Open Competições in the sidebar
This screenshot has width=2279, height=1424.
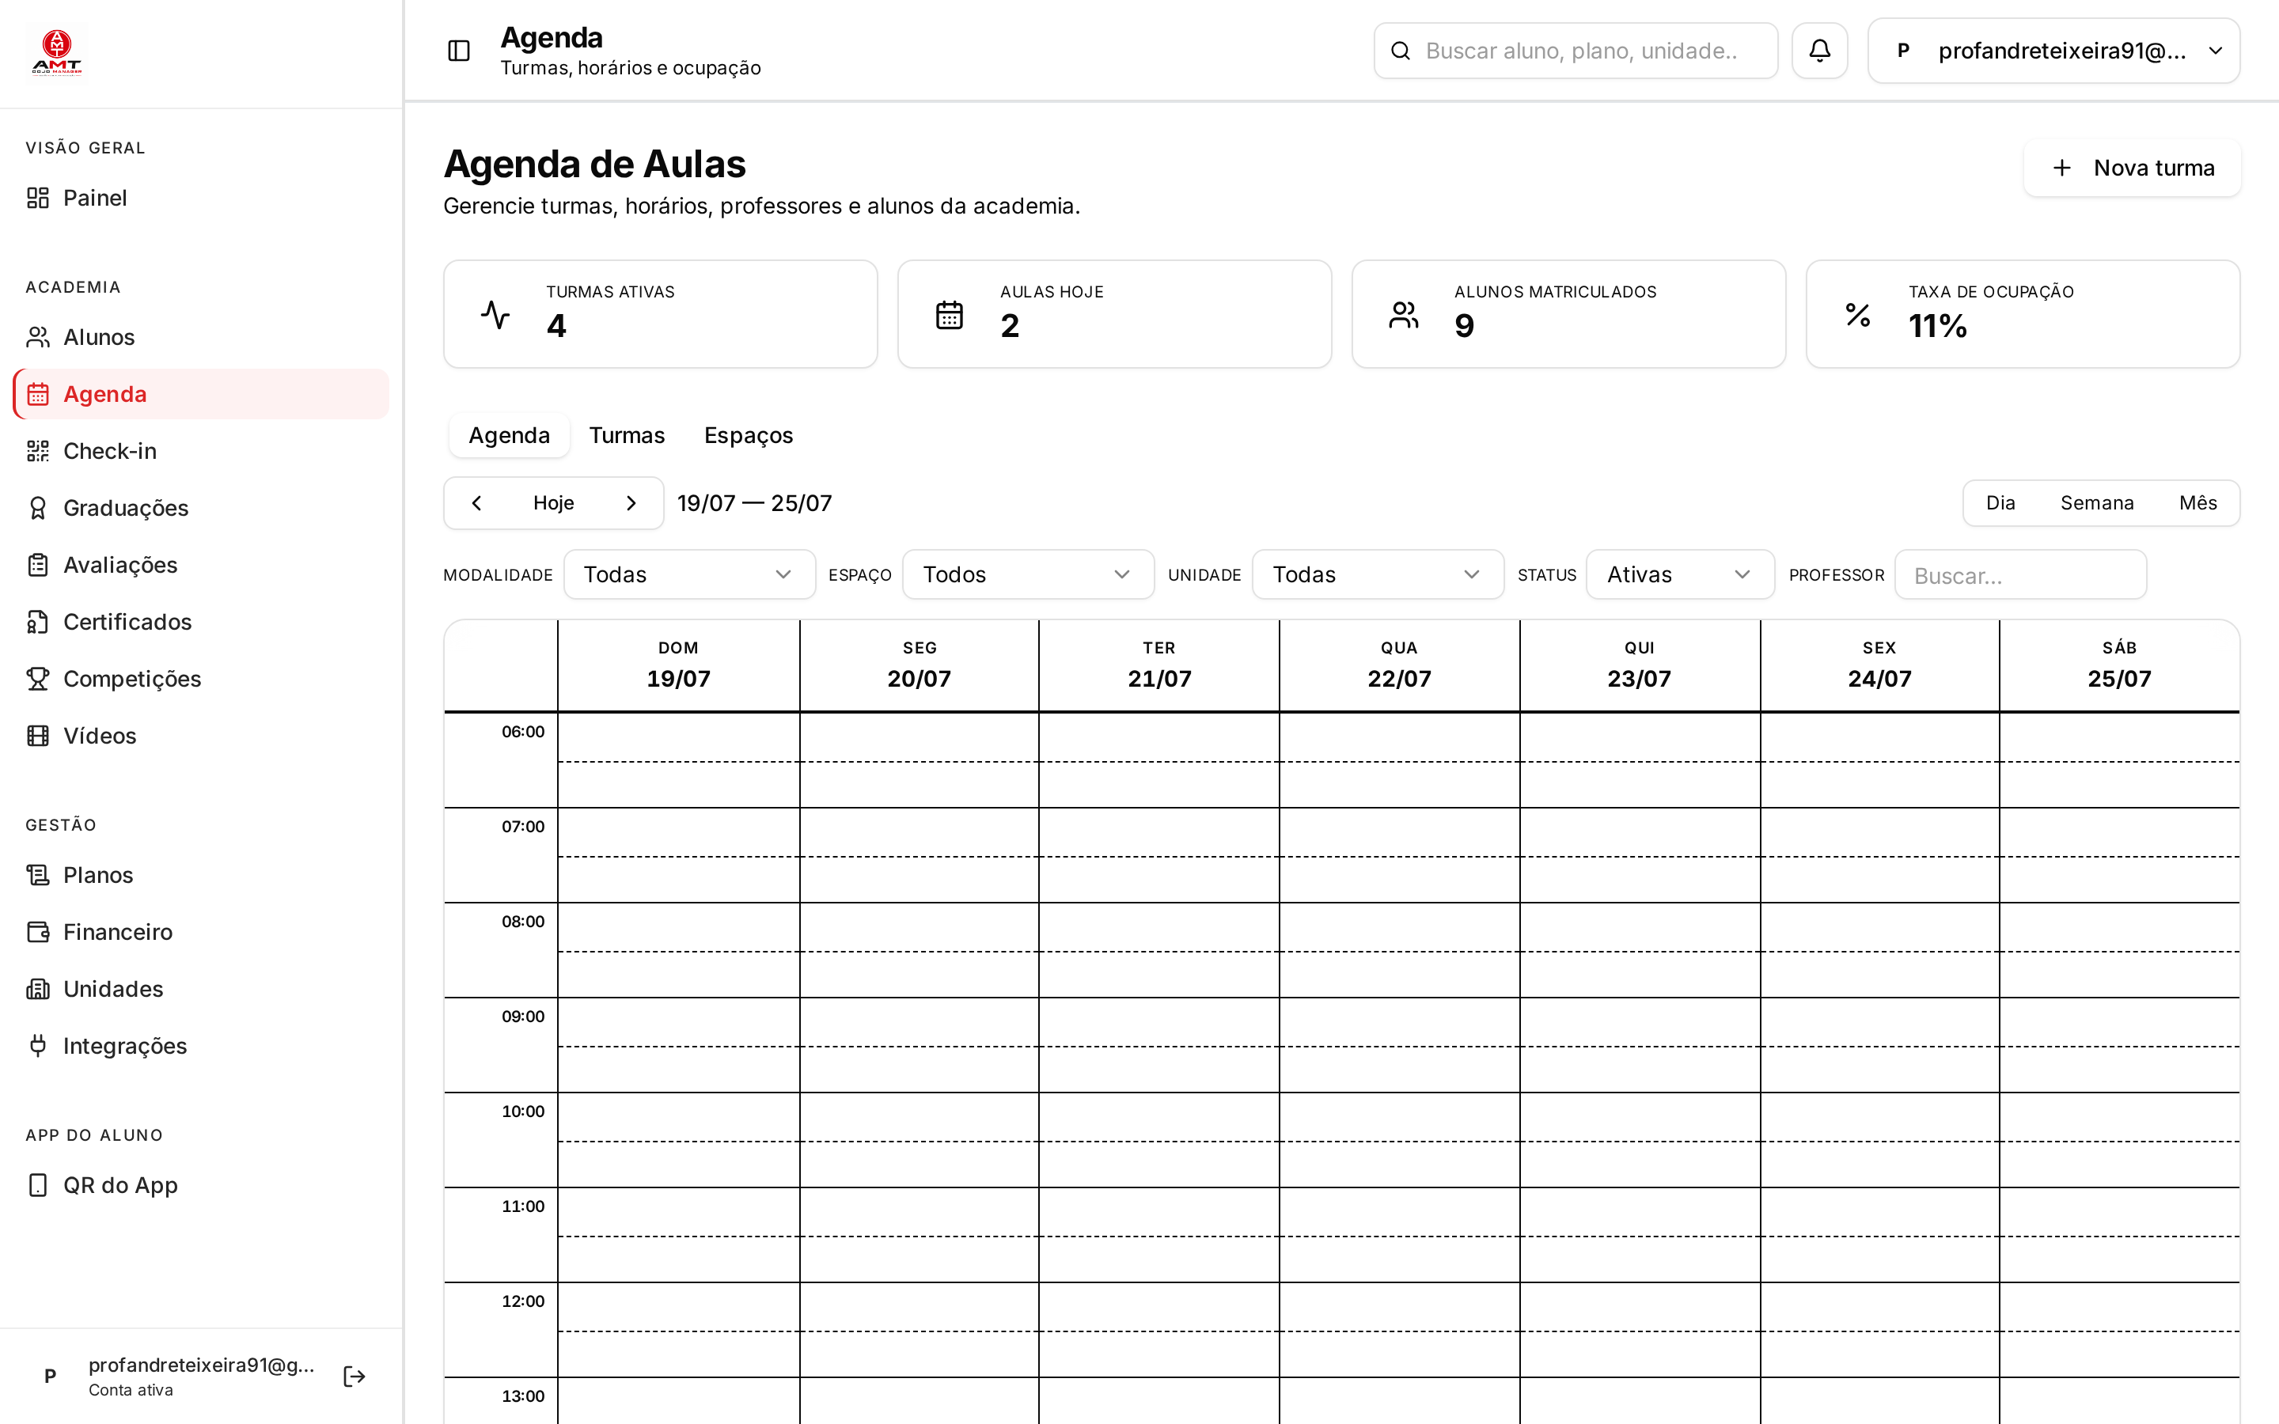pos(202,679)
